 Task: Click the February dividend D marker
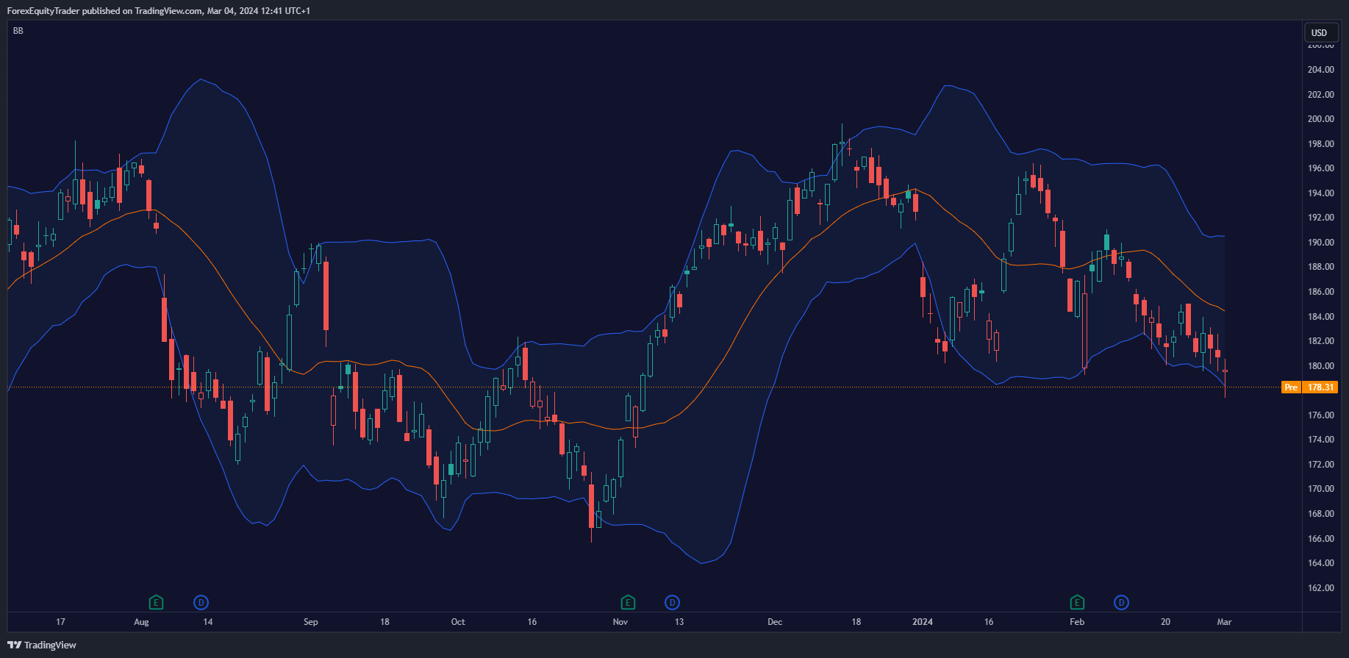1121,603
